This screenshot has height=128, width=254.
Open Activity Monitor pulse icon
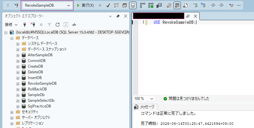coord(74,25)
